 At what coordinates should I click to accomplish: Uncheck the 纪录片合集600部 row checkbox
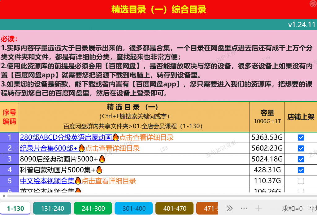click(301, 148)
